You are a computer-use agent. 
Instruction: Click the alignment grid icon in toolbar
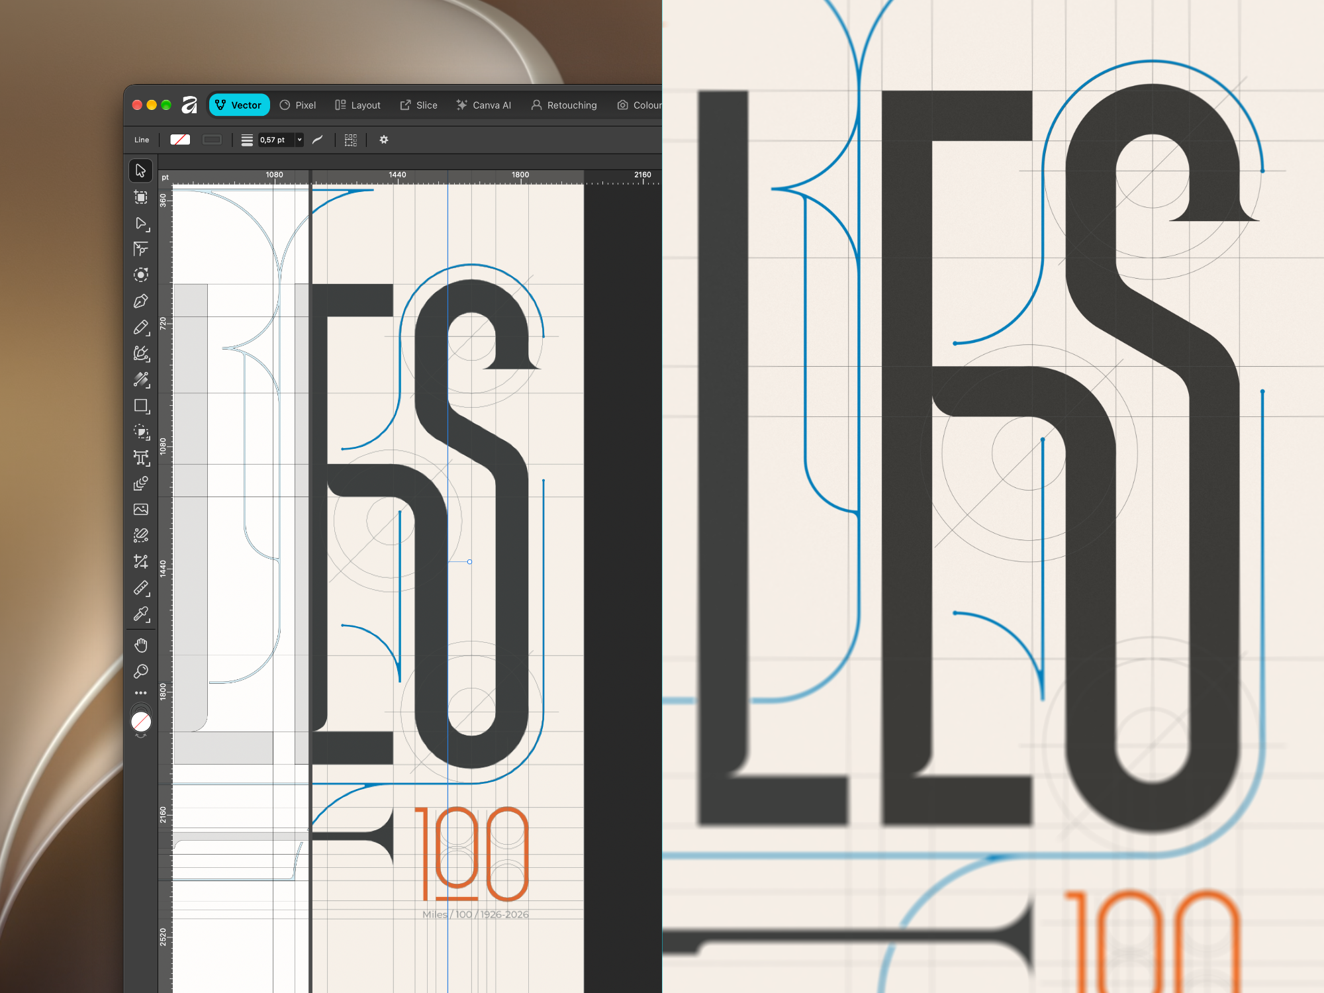pyautogui.click(x=351, y=140)
